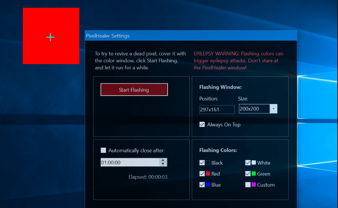338x208 pixels.
Task: Click the Position field showing 297x161
Action: coord(217,109)
